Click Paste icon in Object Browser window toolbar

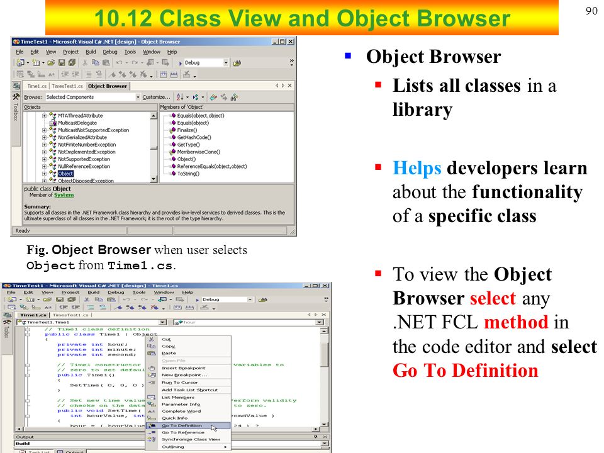[106, 63]
